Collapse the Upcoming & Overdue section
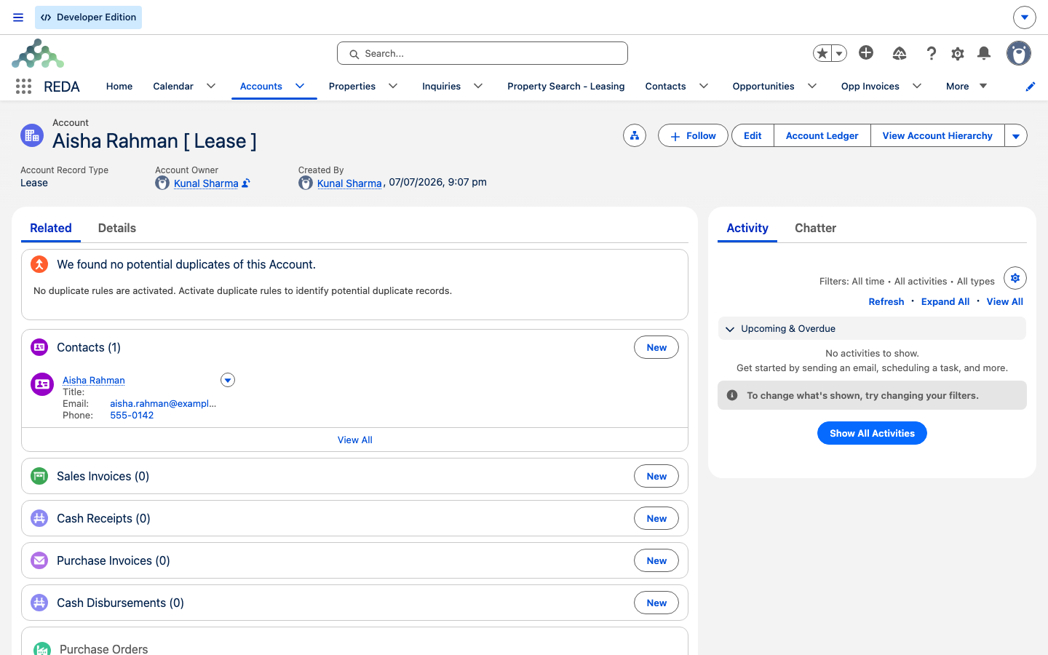Screen dimensions: 1048x655 [730, 329]
